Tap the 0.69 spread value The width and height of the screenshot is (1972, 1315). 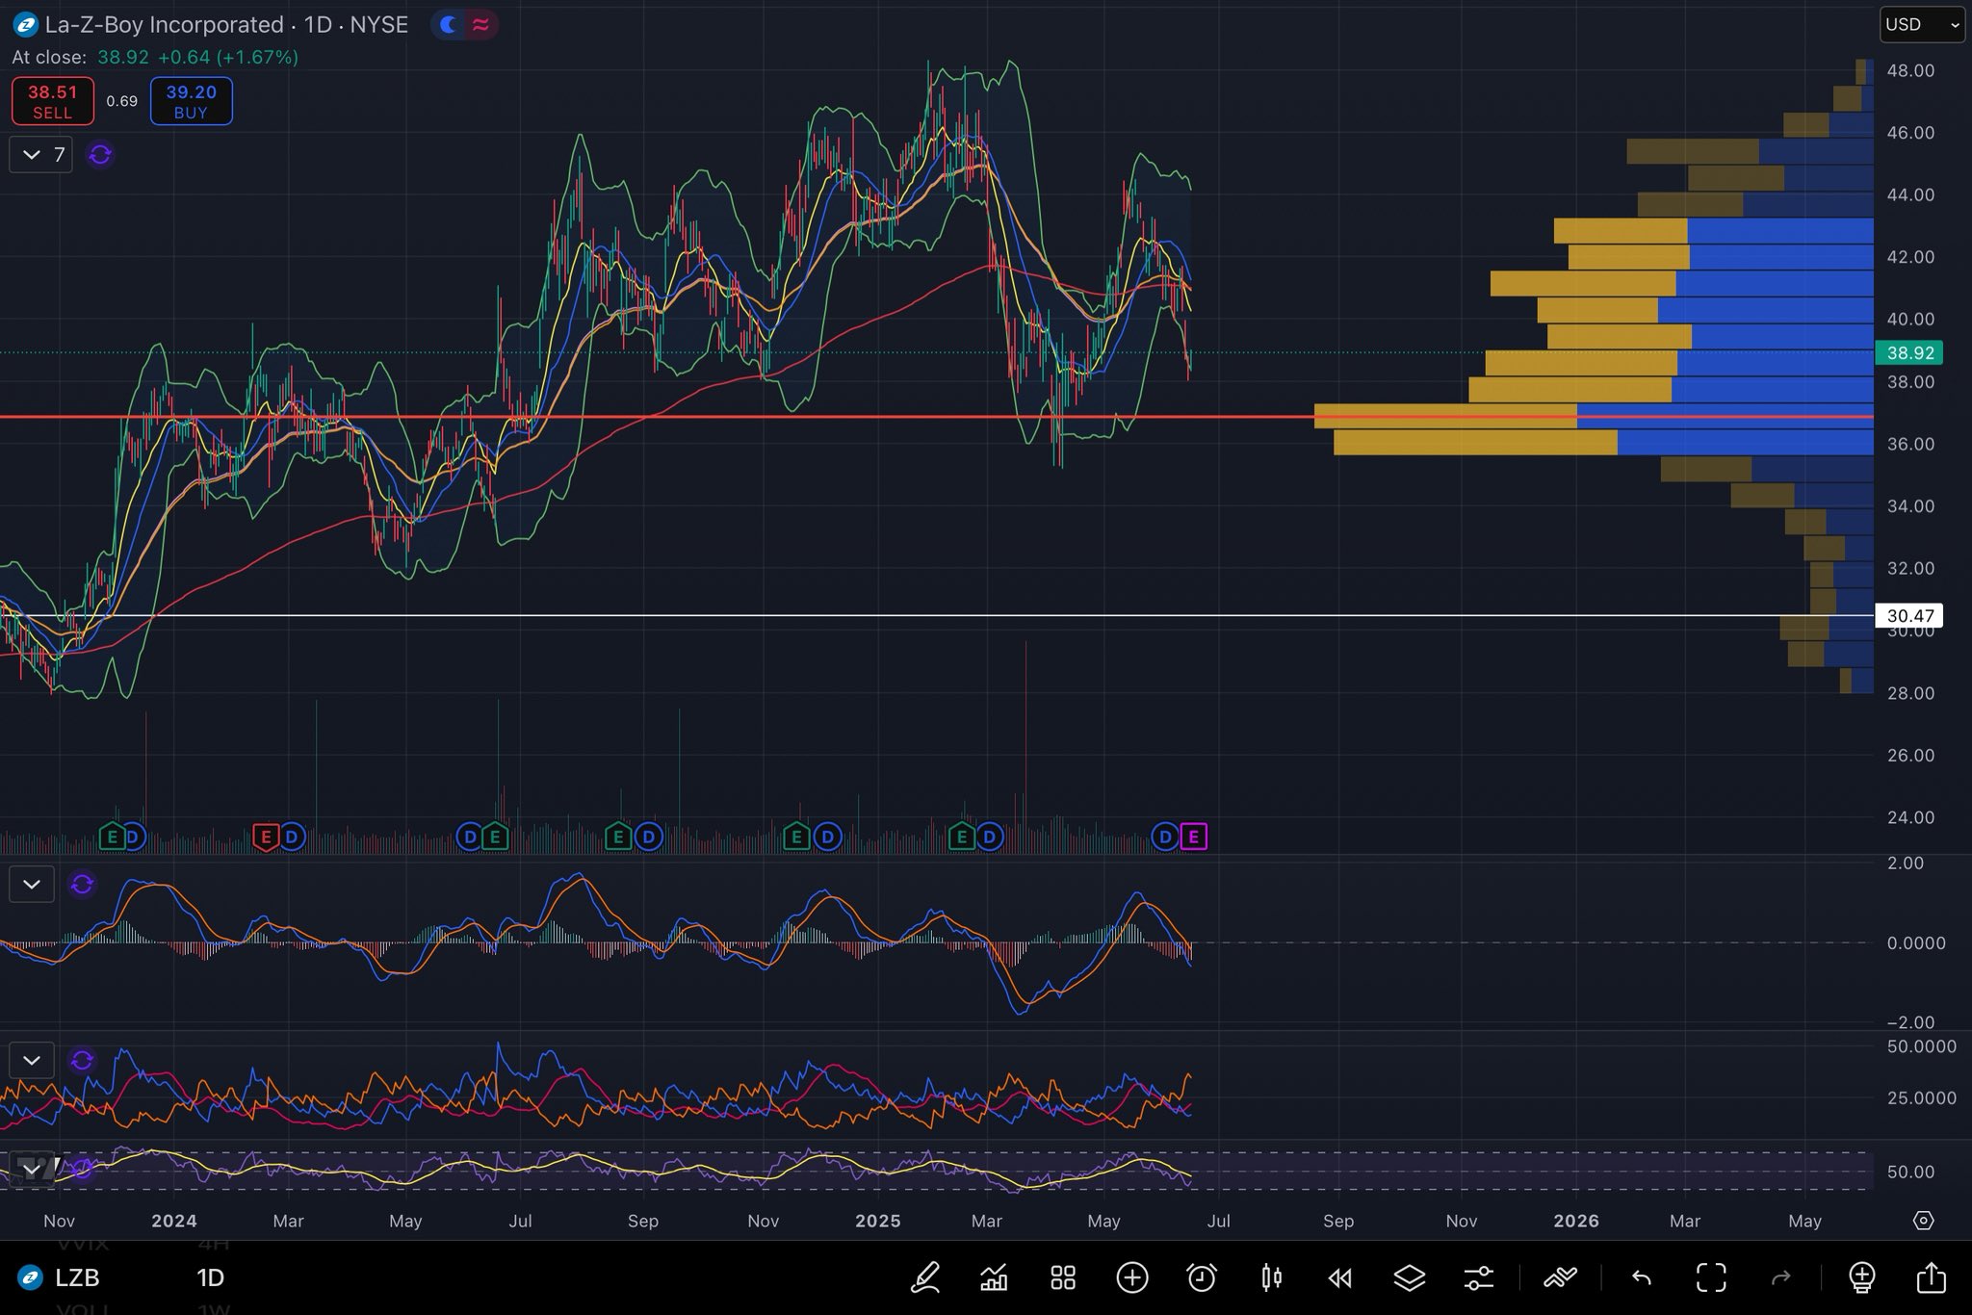tap(121, 101)
